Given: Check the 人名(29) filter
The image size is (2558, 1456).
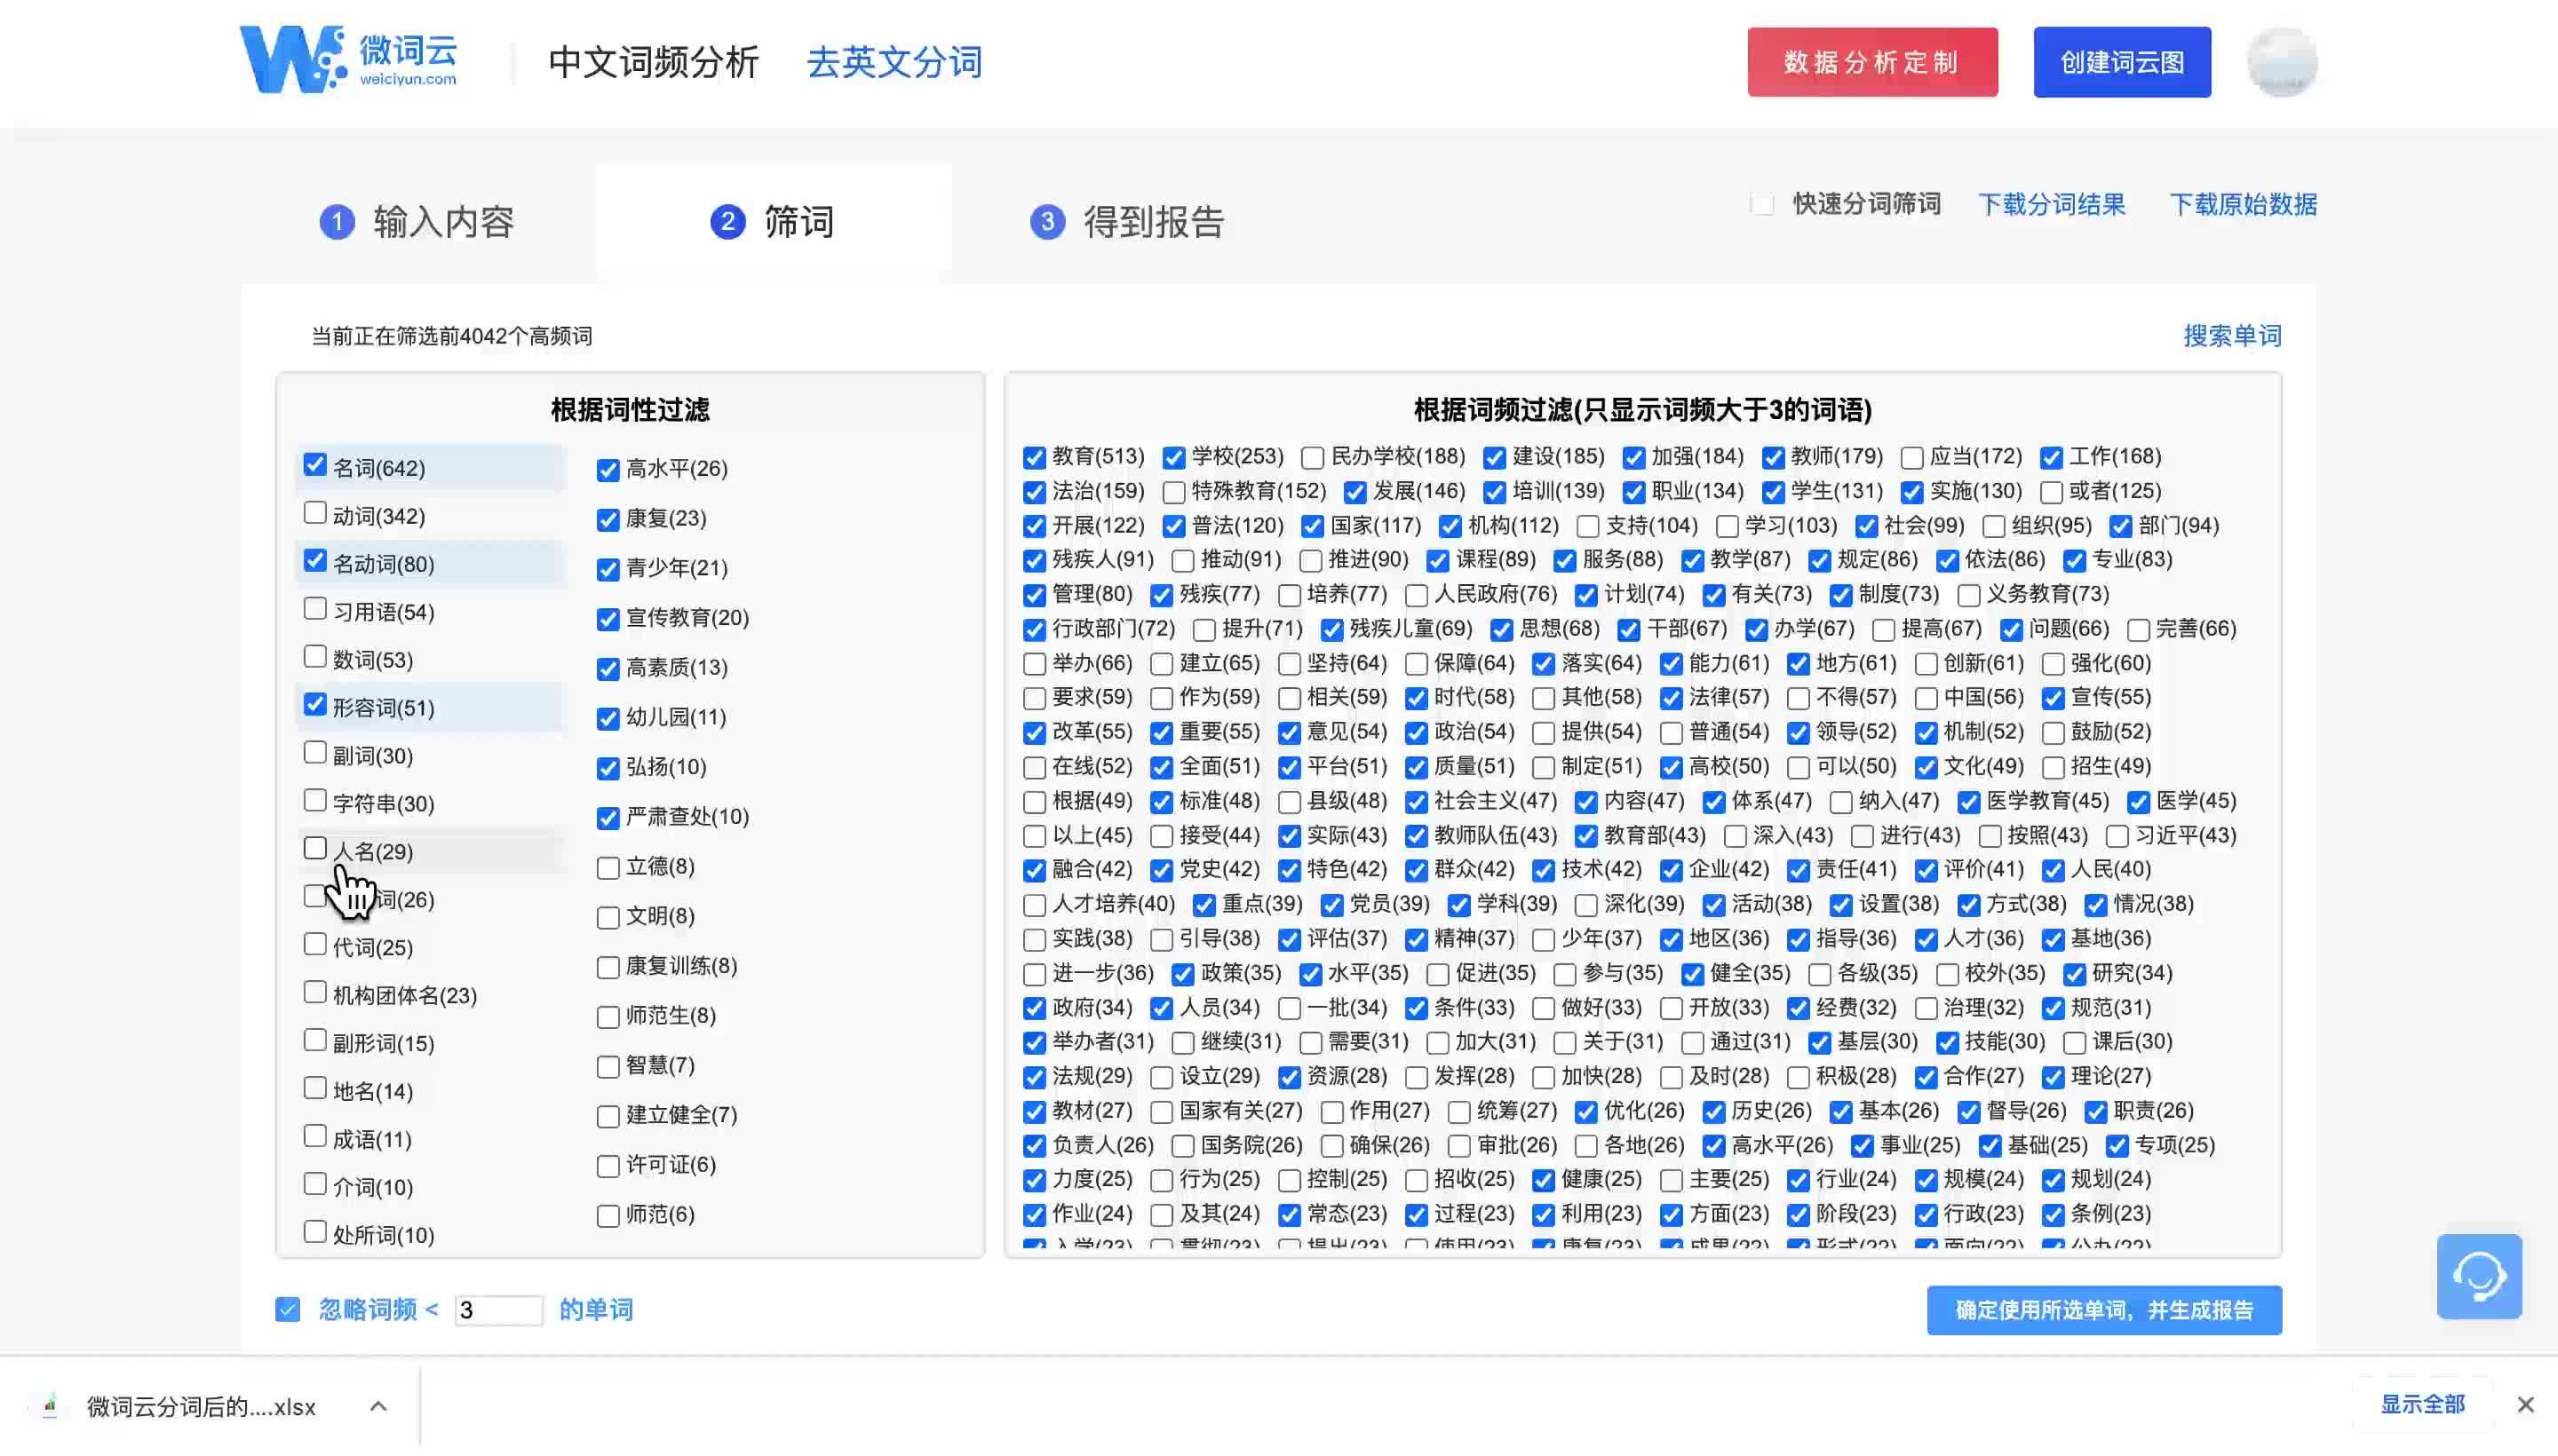Looking at the screenshot, I should (x=315, y=849).
